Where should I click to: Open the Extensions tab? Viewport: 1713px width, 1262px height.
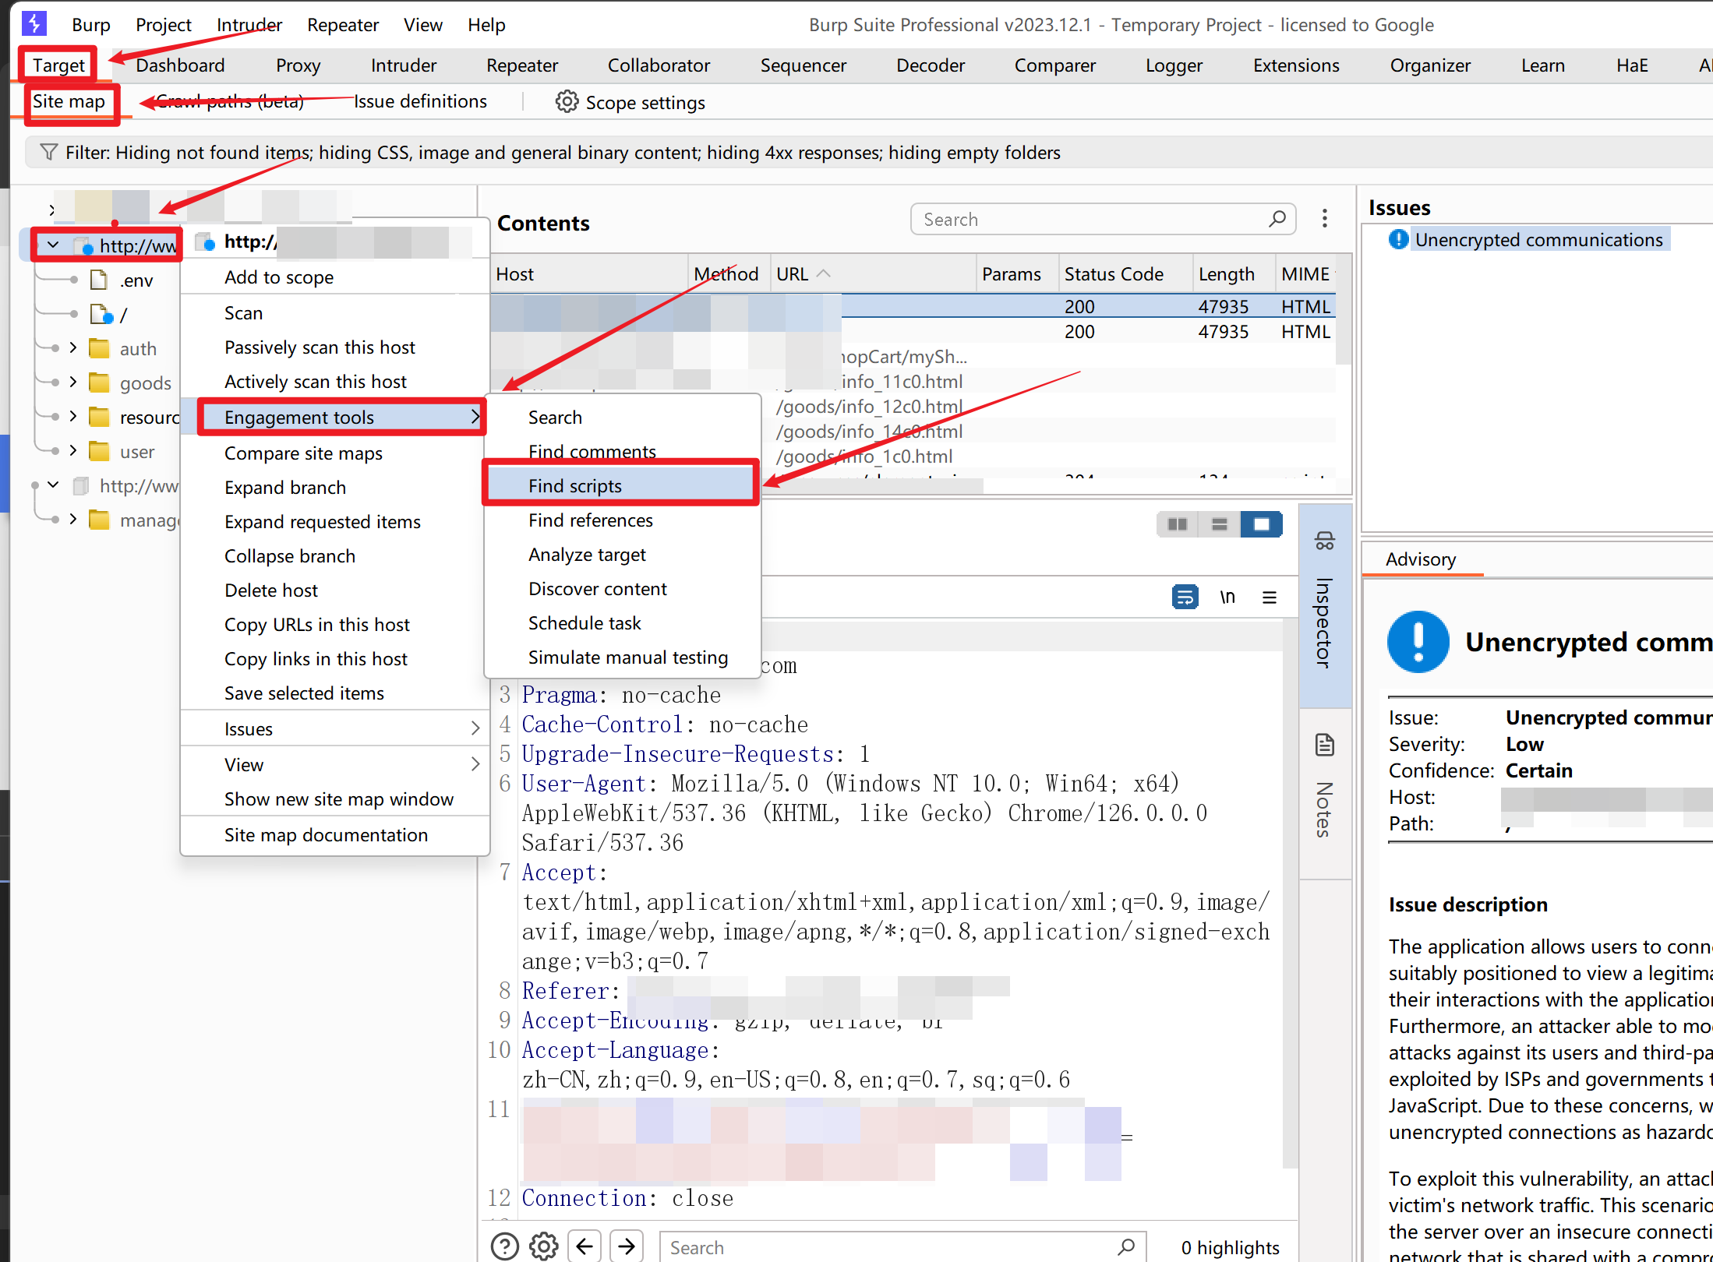click(x=1296, y=65)
